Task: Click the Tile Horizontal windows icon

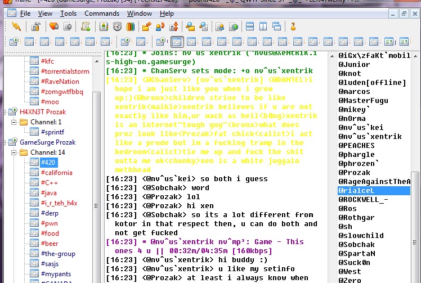Action: (249, 26)
